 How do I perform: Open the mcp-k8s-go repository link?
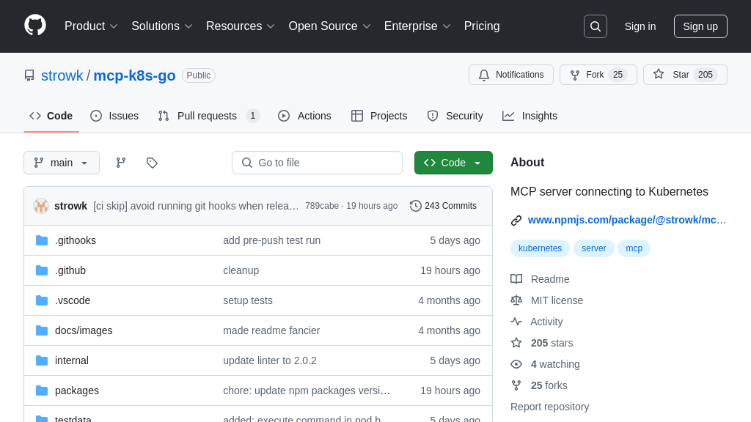[x=135, y=75]
